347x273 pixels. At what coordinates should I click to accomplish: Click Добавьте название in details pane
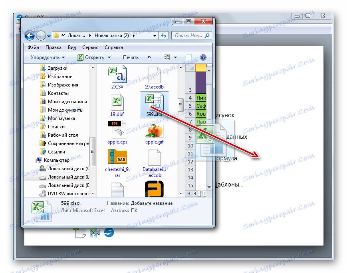[x=152, y=203]
